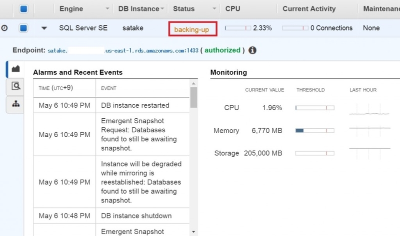Click the 'satake' DB instance name

132,28
